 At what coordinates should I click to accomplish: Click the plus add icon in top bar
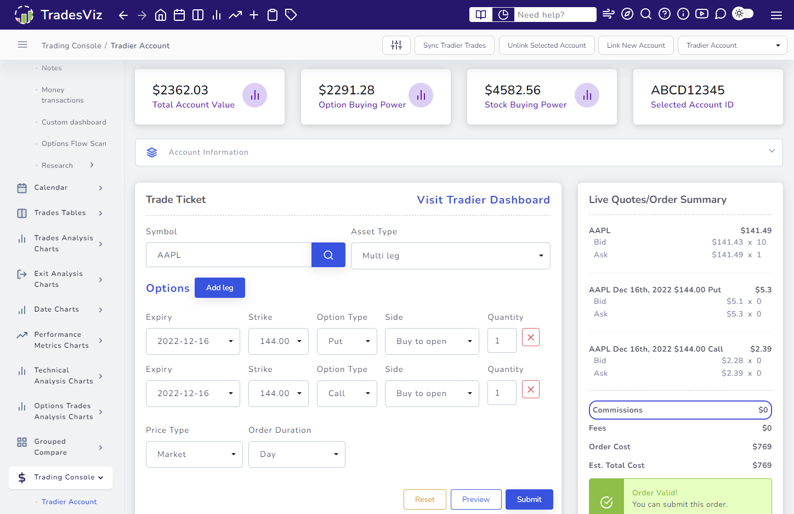pos(254,15)
